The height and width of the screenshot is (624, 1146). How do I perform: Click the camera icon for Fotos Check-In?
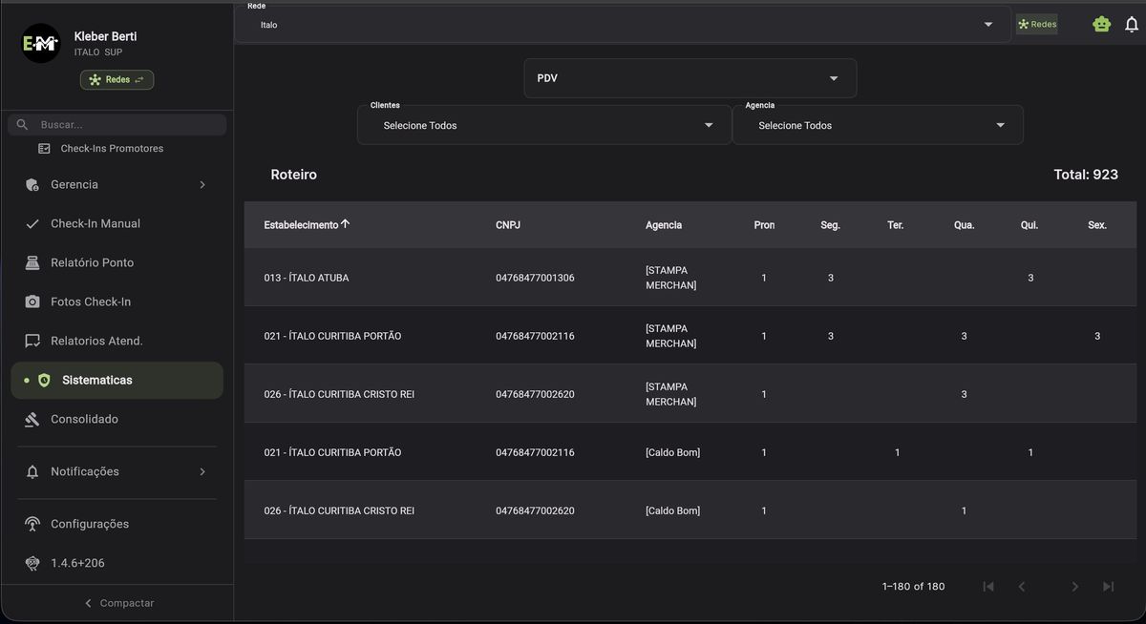click(x=32, y=302)
